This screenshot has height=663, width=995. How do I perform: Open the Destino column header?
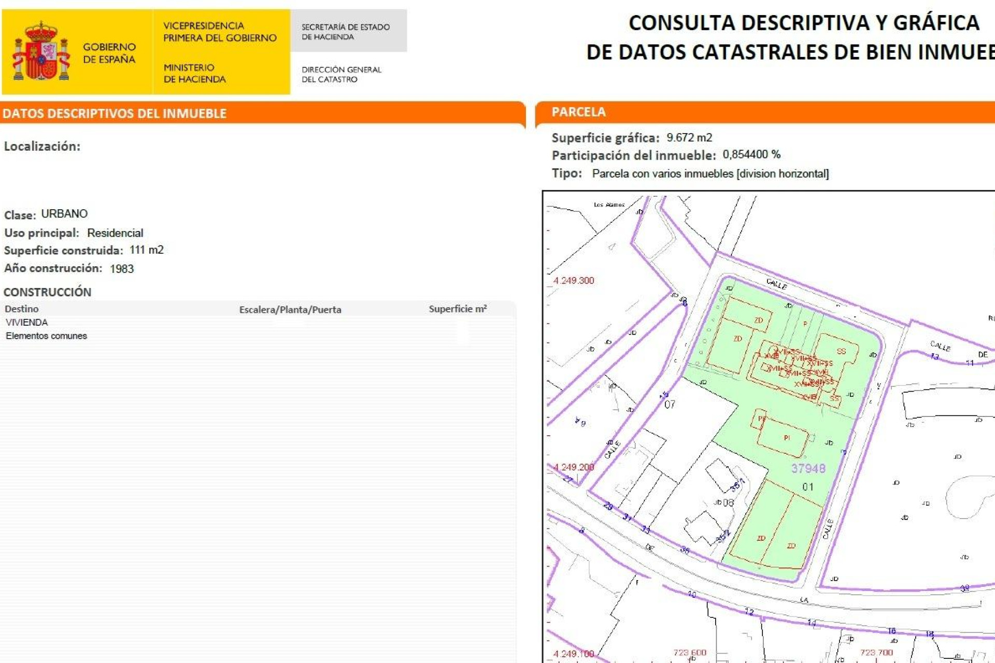[x=21, y=308]
